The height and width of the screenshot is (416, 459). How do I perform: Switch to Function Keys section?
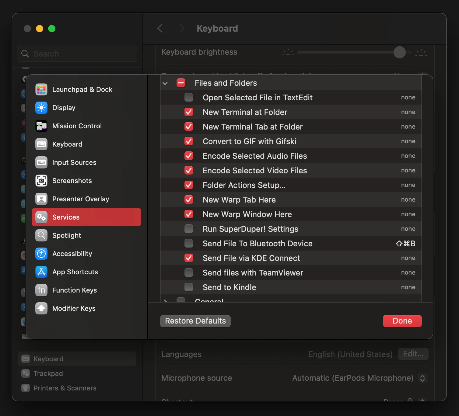(74, 290)
